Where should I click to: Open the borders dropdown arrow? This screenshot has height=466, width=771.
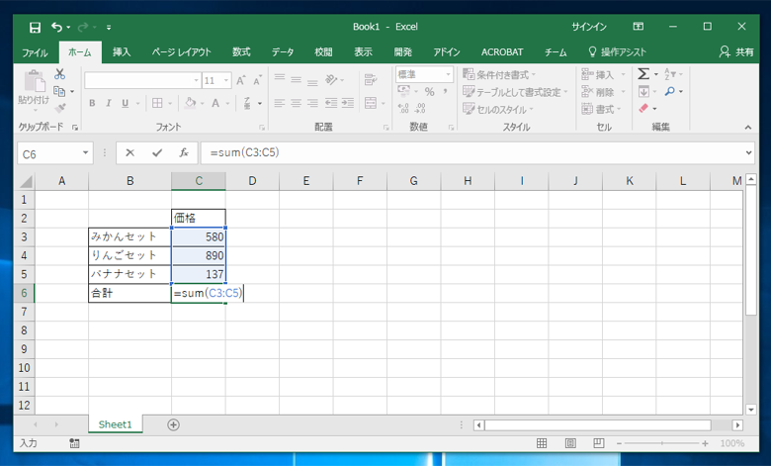170,103
